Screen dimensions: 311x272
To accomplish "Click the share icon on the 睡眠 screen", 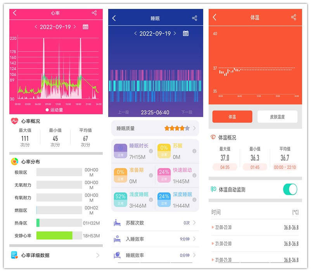I will [x=194, y=18].
